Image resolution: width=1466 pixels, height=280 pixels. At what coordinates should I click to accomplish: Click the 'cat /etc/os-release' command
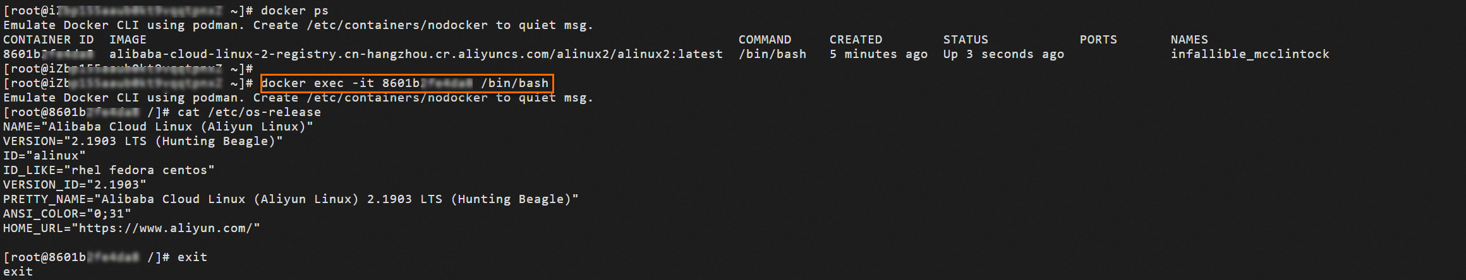click(249, 112)
